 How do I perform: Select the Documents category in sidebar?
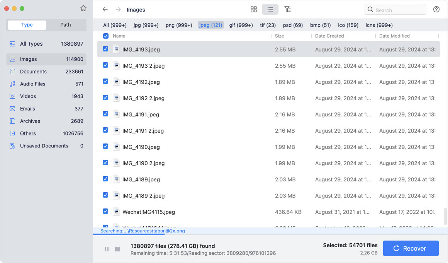[x=33, y=72]
